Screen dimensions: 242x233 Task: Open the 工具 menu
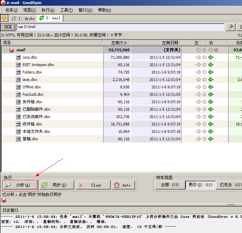[66, 10]
